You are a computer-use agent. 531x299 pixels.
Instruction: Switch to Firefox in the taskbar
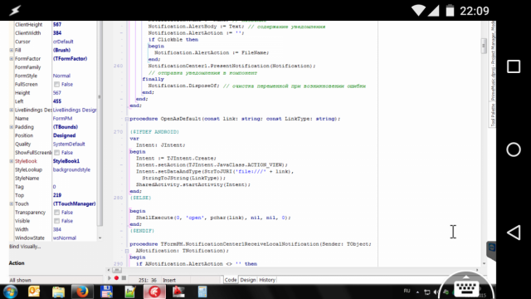82,292
